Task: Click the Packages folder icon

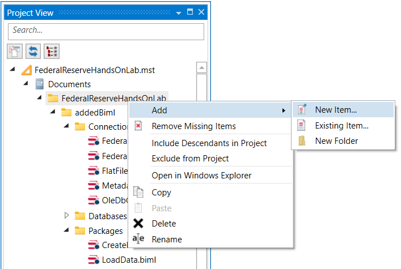Action: coord(80,230)
